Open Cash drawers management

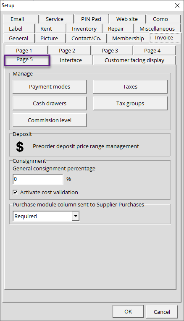pos(50,103)
